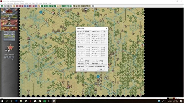Viewport: 184px width, 103px height.
Task: Open the notification center icon
Action: point(181,101)
